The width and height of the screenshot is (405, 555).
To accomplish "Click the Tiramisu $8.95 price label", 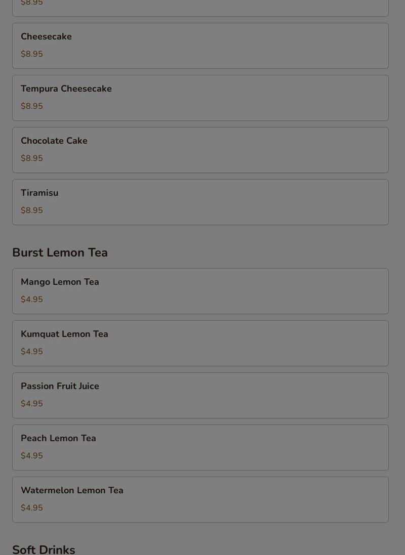I will [31, 210].
